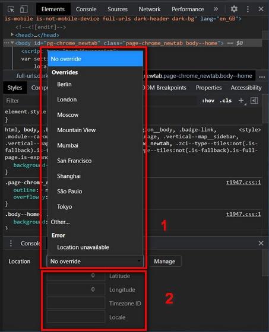The width and height of the screenshot is (269, 332).
Task: Add a new style rule plus icon
Action: coord(241,101)
